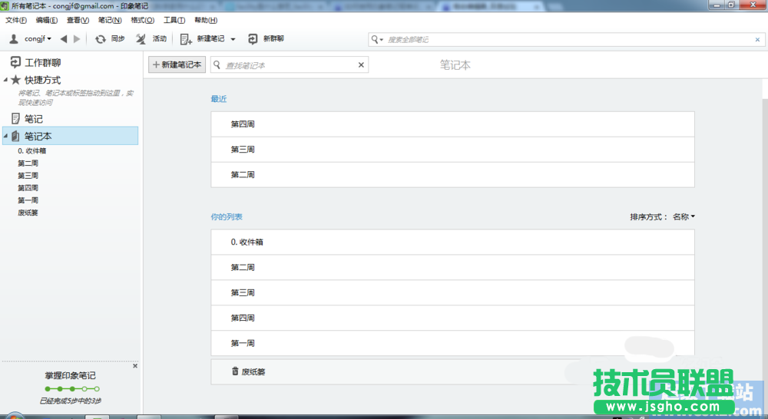Open the Tools (工具) menu

174,20
